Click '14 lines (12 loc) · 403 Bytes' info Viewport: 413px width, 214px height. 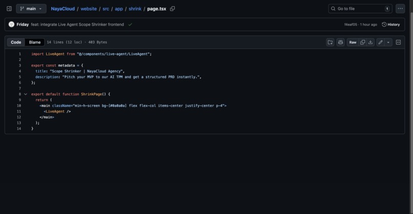(x=77, y=42)
